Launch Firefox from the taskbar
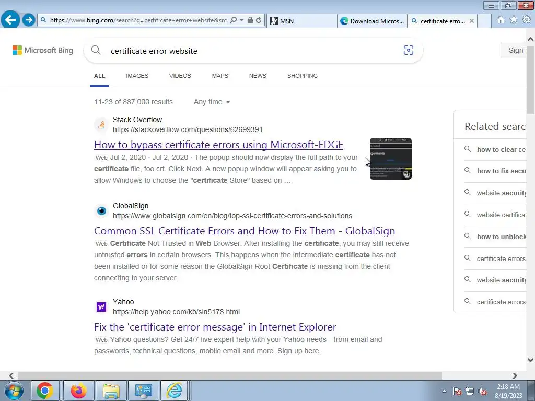This screenshot has height=401, width=535. pos(78,391)
